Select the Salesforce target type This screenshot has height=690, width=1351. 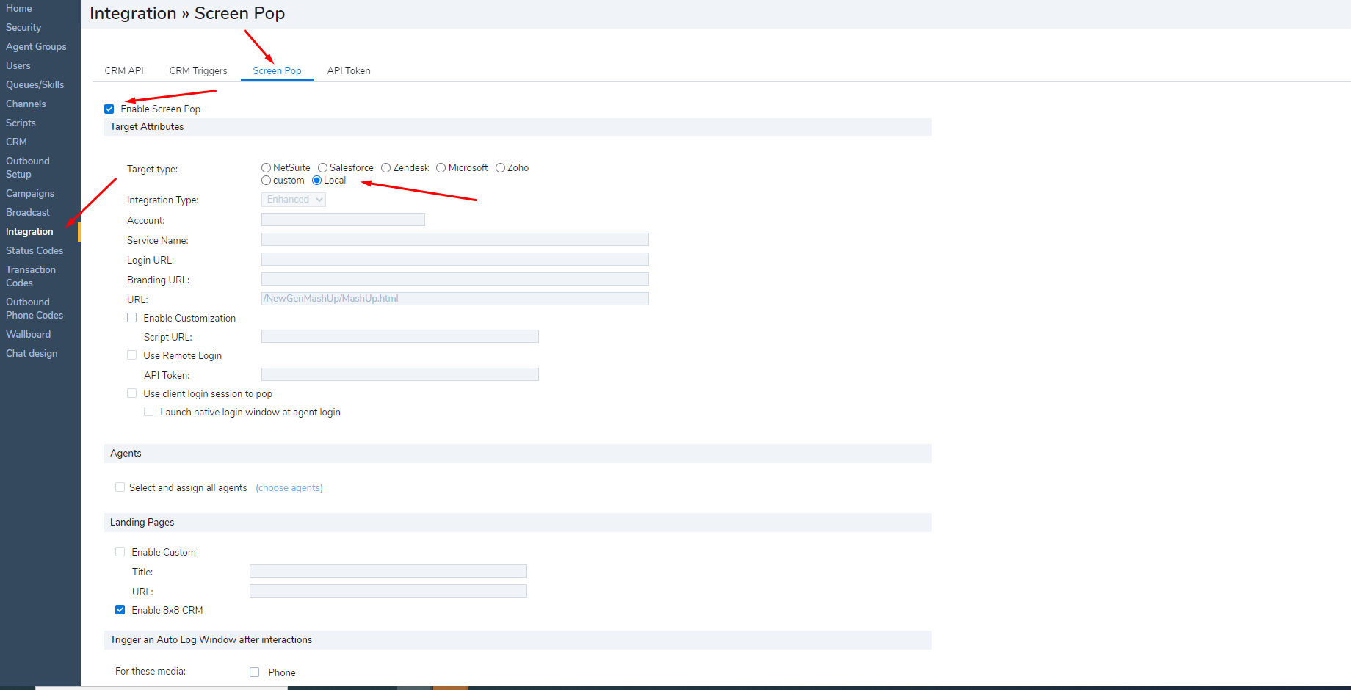tap(323, 168)
